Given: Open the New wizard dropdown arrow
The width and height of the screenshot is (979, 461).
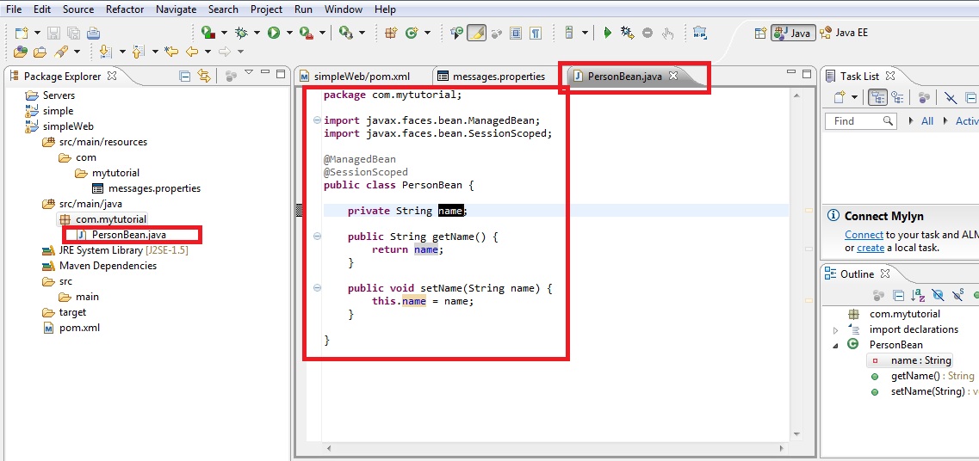Looking at the screenshot, I should point(37,33).
